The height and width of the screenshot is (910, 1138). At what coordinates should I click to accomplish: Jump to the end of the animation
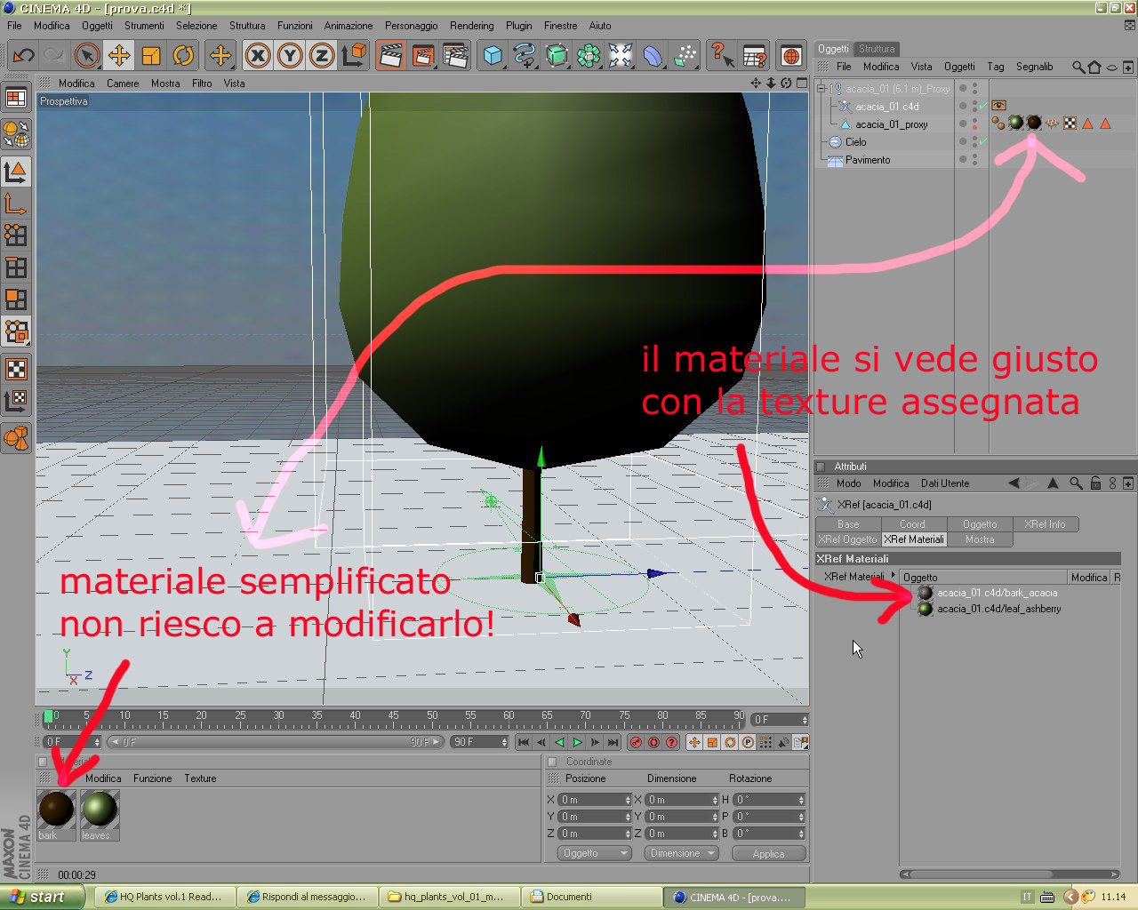613,742
